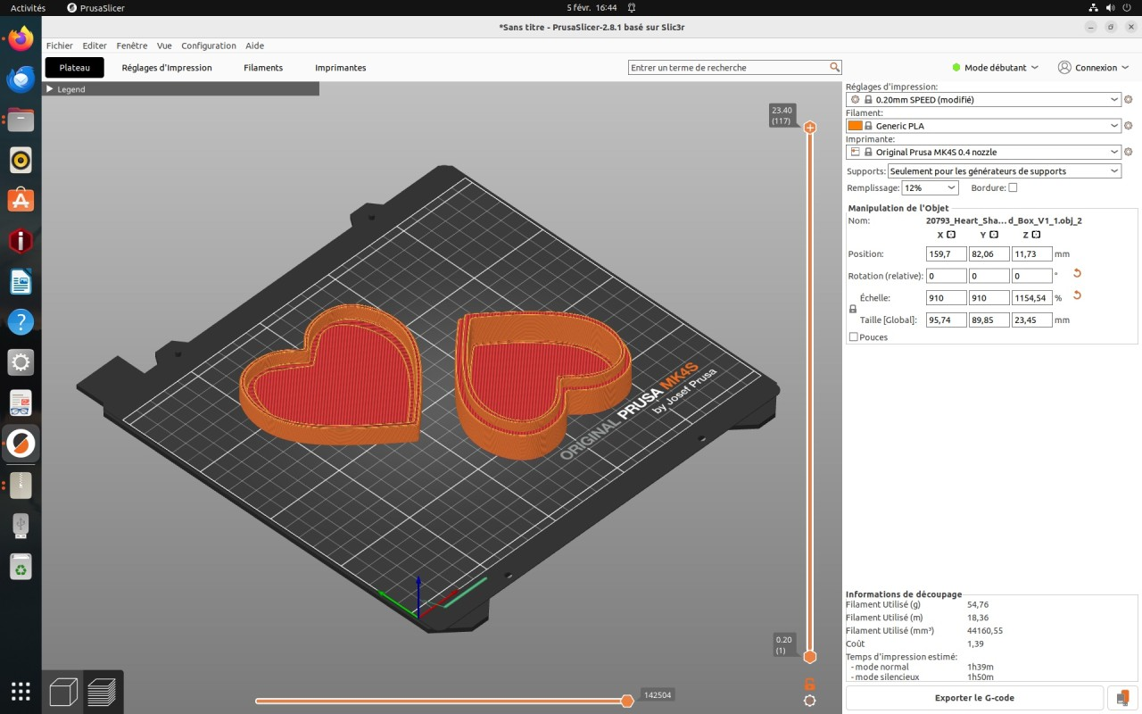
Task: Open the gear icon beside the printer preset
Action: click(x=1128, y=153)
